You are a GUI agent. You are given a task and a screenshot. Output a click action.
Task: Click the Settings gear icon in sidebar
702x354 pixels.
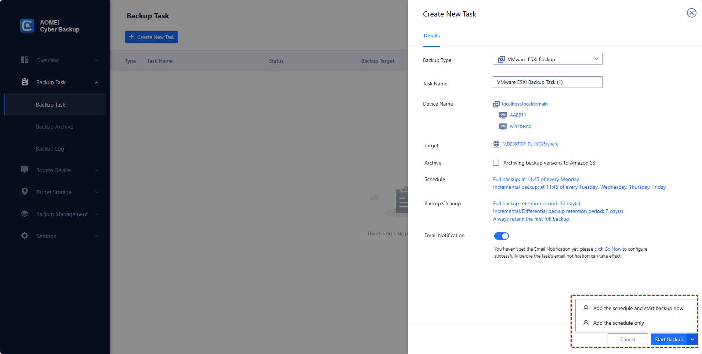(x=25, y=236)
